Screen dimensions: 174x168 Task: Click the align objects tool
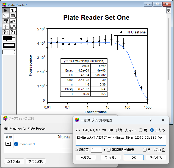point(13,27)
